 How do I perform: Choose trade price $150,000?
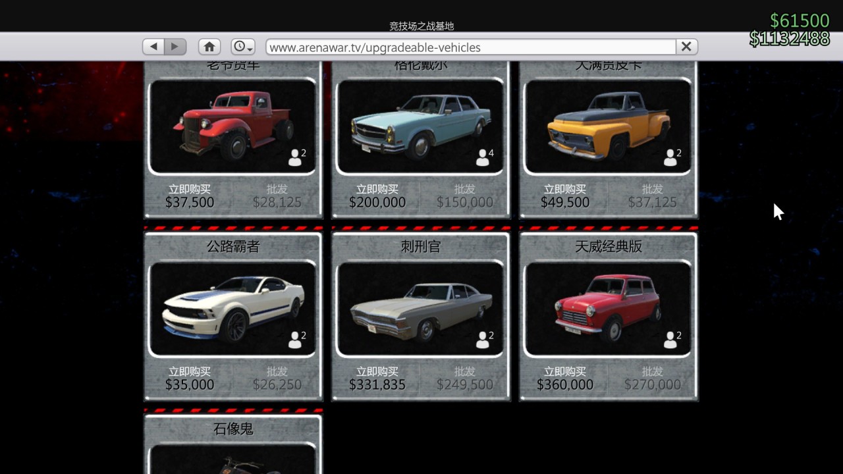(465, 196)
